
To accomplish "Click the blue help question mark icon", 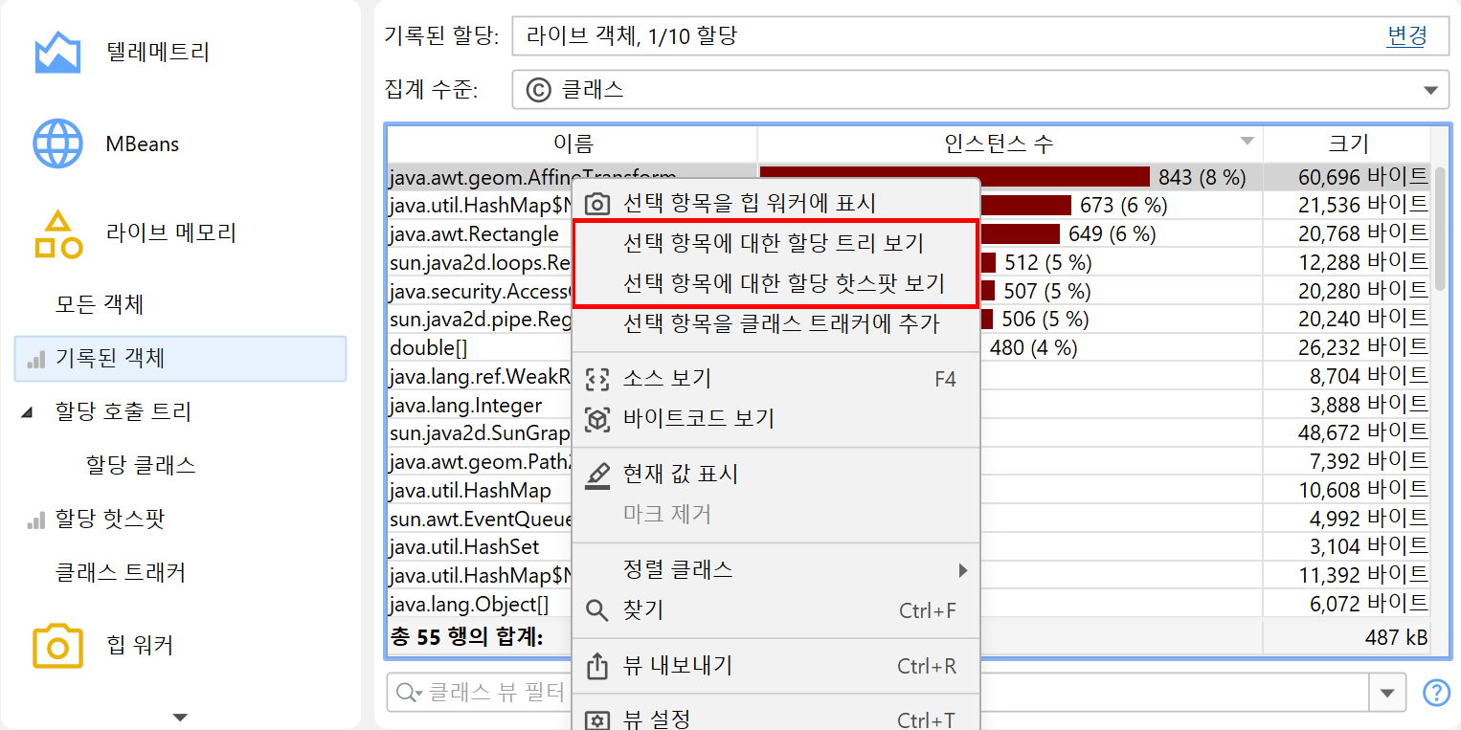I will click(1436, 692).
